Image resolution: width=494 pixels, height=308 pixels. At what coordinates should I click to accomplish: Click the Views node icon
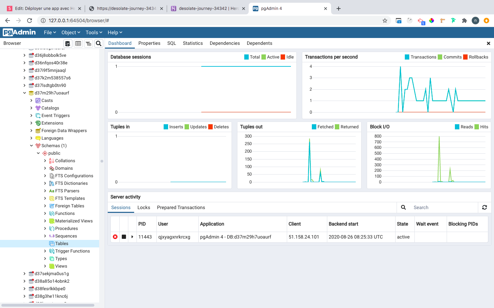[52, 266]
